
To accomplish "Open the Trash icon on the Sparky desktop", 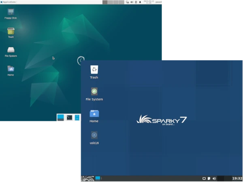I will 94,72.
